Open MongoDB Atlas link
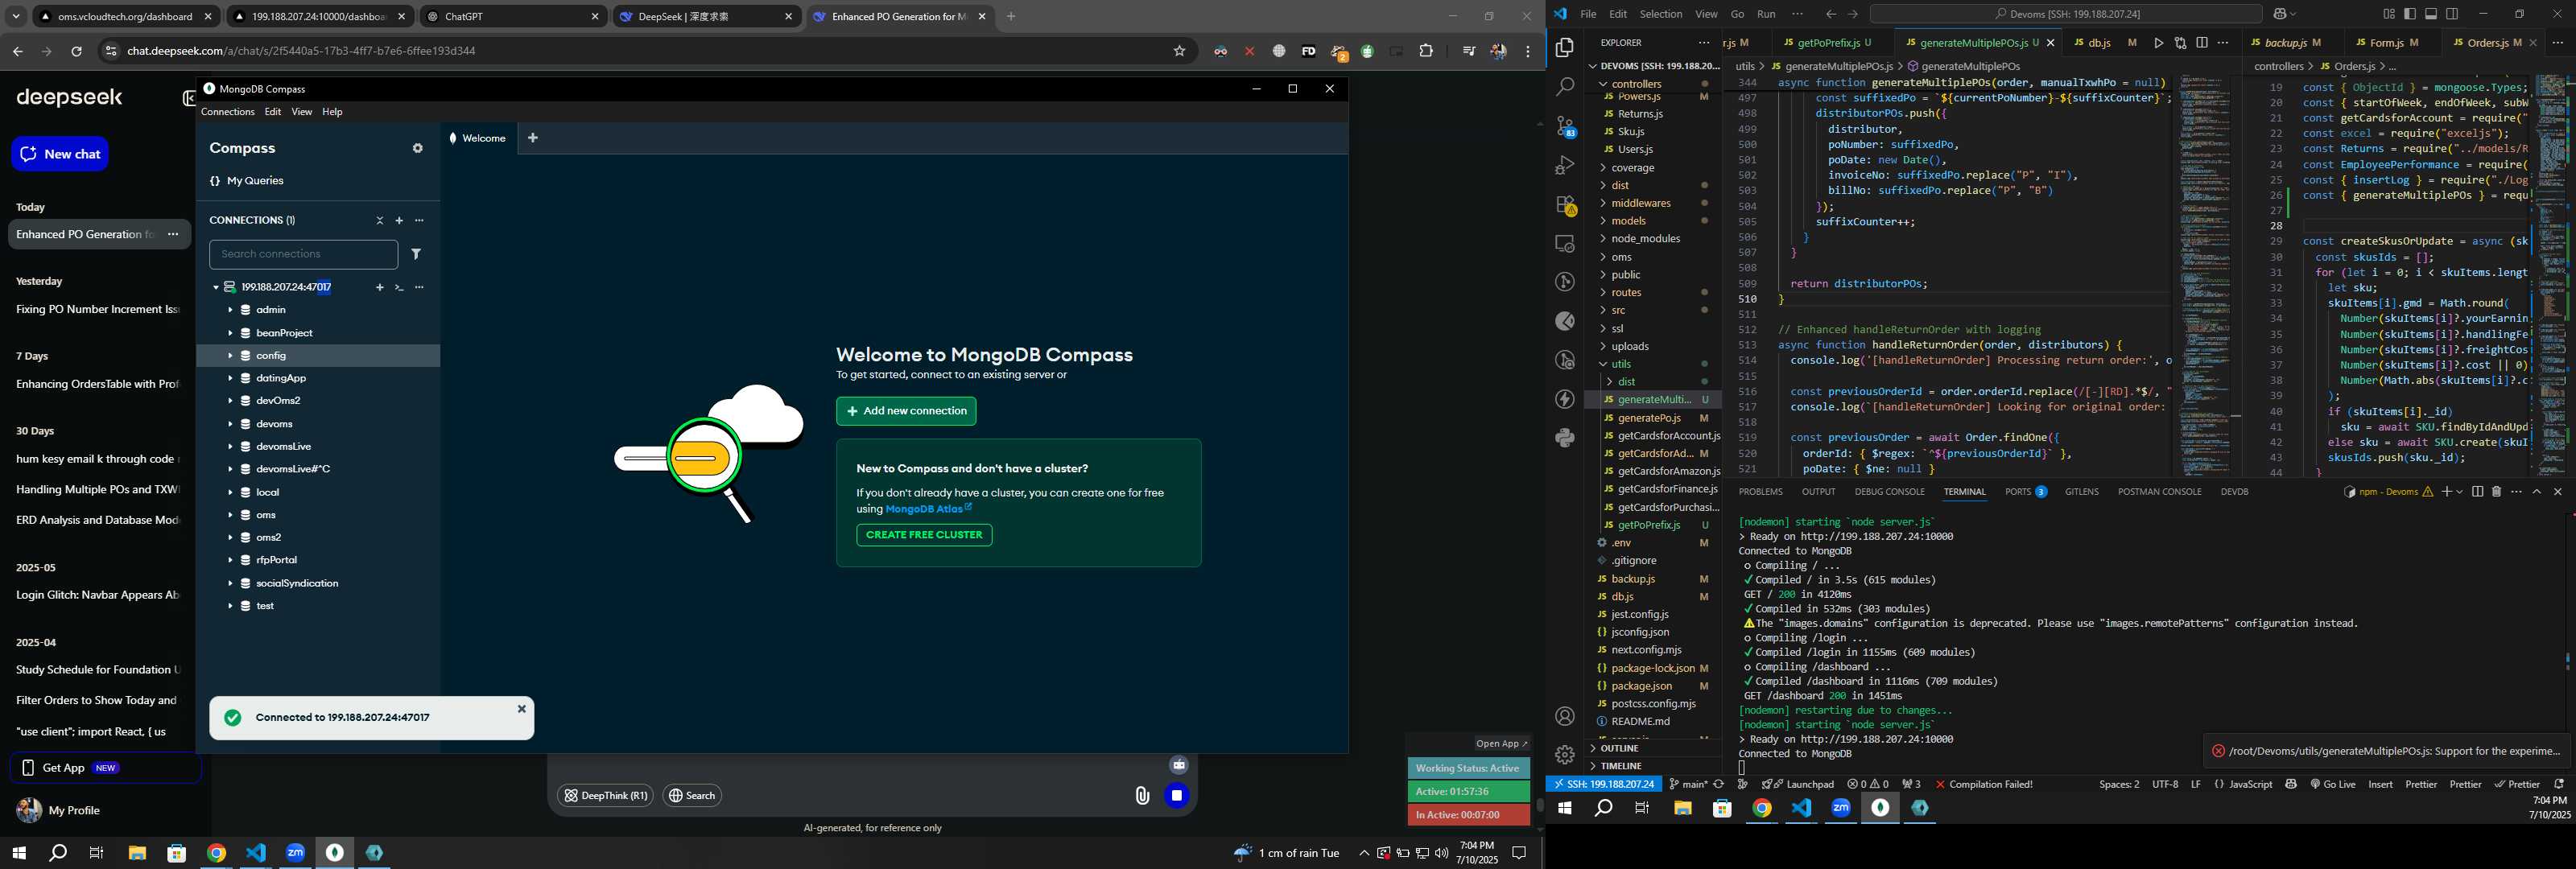 pyautogui.click(x=928, y=509)
